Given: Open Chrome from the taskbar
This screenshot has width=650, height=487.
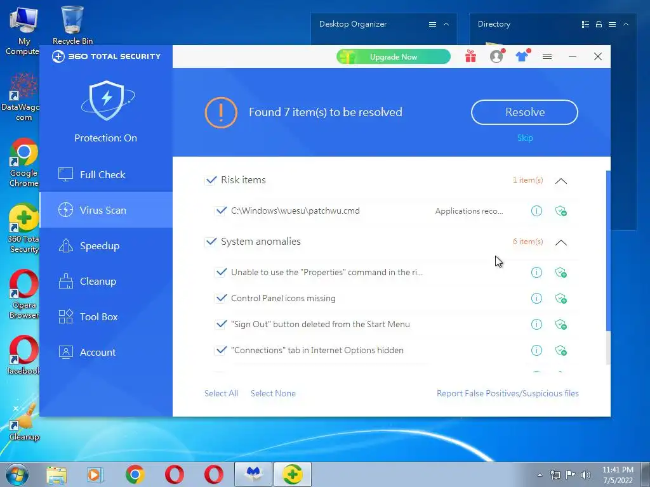Looking at the screenshot, I should 135,474.
